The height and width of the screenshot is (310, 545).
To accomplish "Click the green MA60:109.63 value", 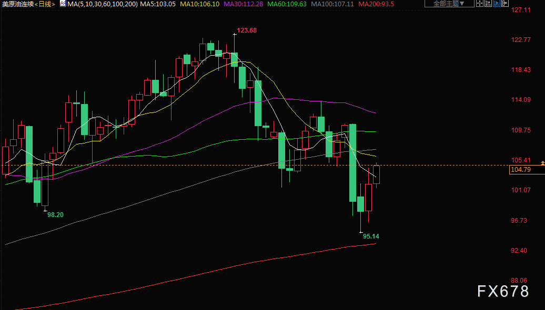I will tap(287, 4).
